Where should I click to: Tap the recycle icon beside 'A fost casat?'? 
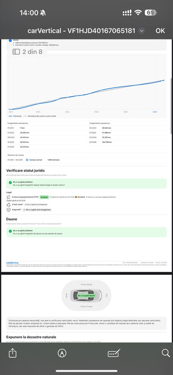point(8,205)
